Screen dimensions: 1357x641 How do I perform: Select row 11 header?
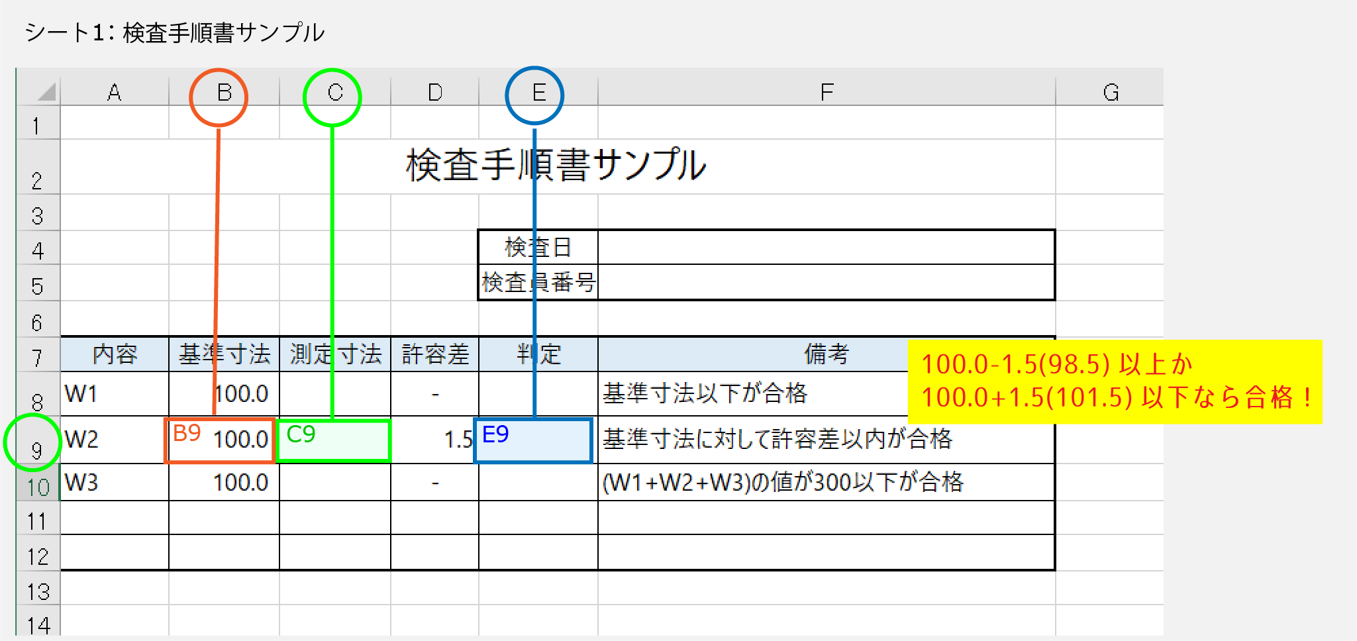point(38,518)
